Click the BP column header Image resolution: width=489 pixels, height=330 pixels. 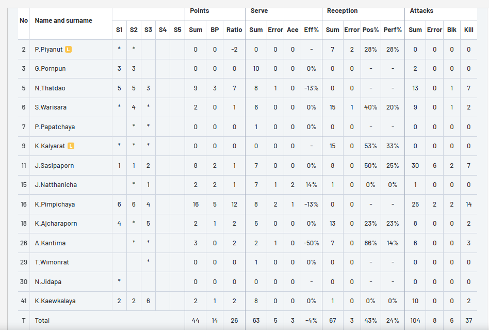tap(215, 30)
